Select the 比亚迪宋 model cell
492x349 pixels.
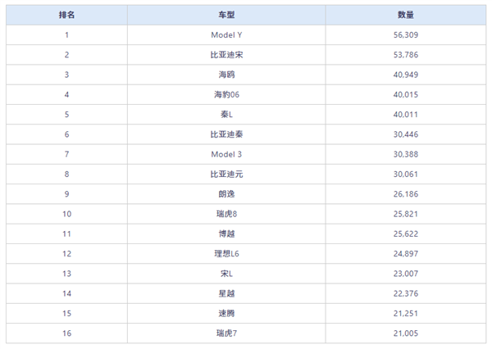coord(225,55)
